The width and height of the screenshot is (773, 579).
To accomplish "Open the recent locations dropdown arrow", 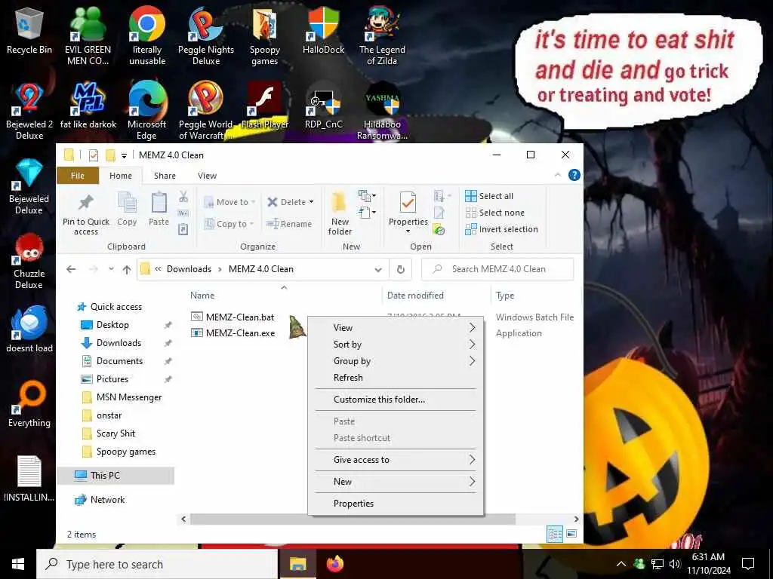I will 112,269.
